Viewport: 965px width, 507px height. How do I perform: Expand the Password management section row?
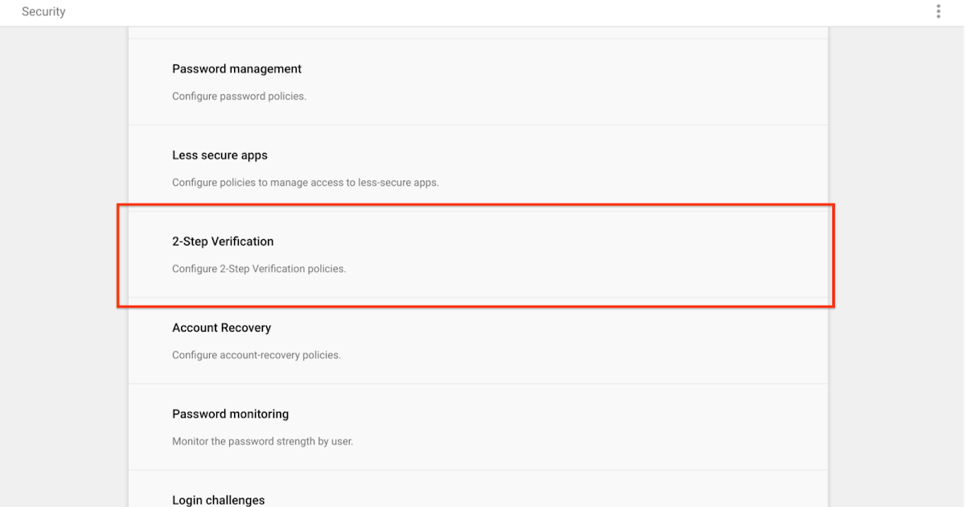pyautogui.click(x=563, y=82)
